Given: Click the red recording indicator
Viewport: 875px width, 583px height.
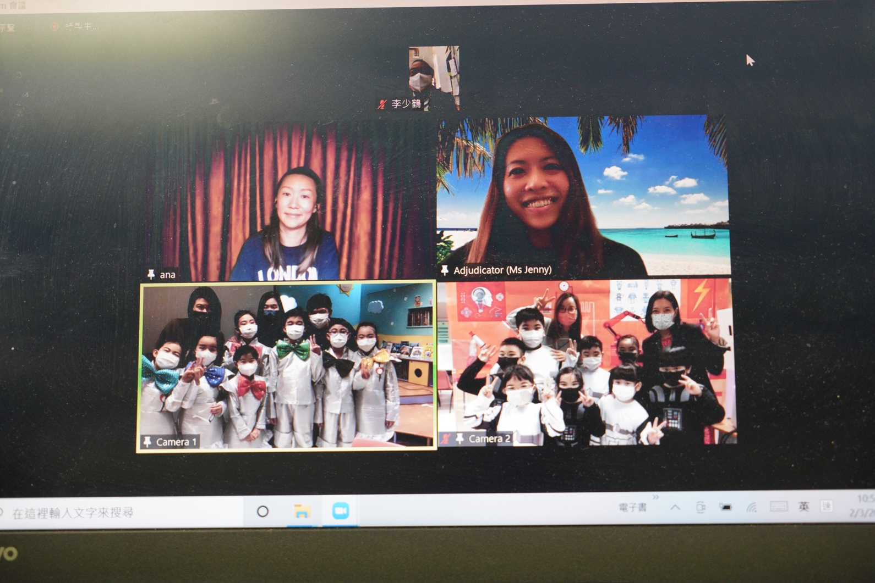Looking at the screenshot, I should tap(54, 26).
